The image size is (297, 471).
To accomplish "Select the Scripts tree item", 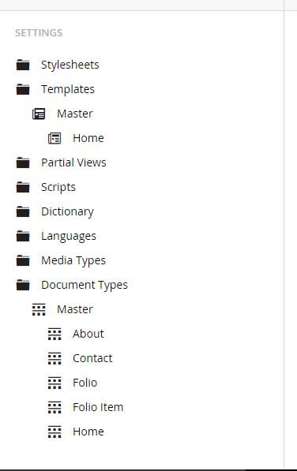I will click(58, 187).
